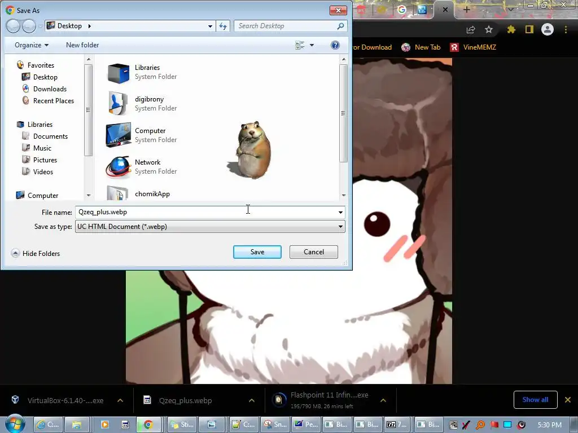Select Desktop under Favorites
Image resolution: width=578 pixels, height=433 pixels.
pos(45,77)
